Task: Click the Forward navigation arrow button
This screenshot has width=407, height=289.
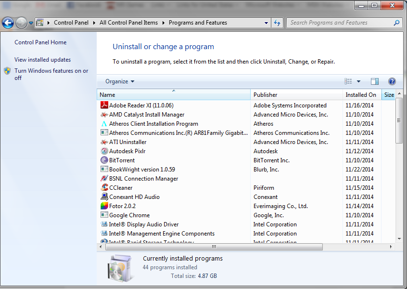Action: click(x=21, y=23)
